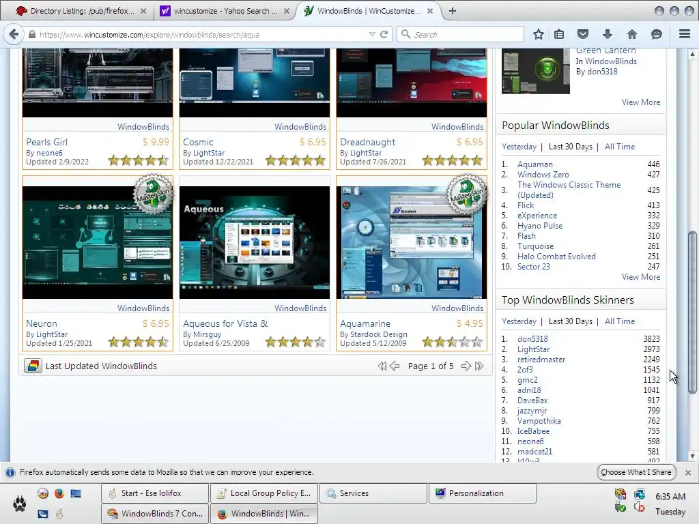
Task: Click the system clock showing 6:35 AM
Action: click(670, 497)
